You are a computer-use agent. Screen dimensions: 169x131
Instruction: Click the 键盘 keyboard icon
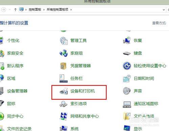tap(127, 53)
